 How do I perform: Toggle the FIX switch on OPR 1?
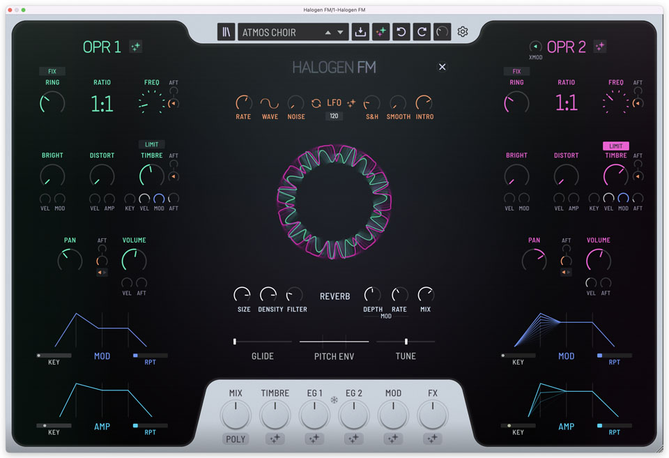click(52, 71)
